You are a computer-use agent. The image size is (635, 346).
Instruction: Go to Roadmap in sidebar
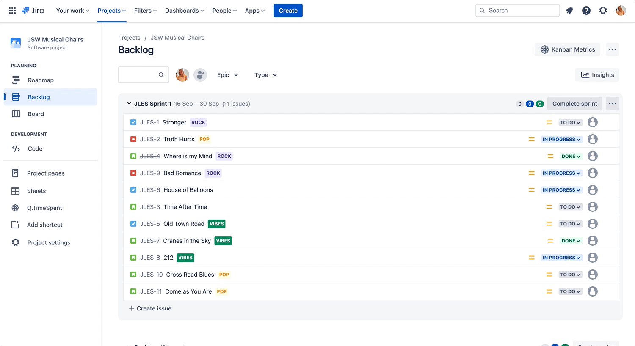[50, 80]
